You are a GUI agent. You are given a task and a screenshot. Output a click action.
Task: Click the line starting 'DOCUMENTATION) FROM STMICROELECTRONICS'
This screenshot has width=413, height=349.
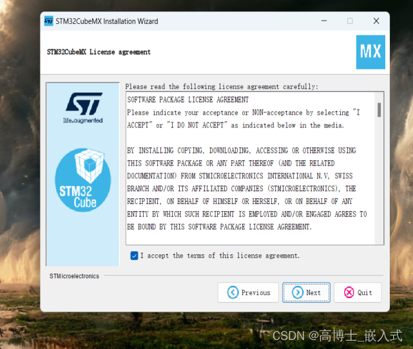tap(240, 176)
